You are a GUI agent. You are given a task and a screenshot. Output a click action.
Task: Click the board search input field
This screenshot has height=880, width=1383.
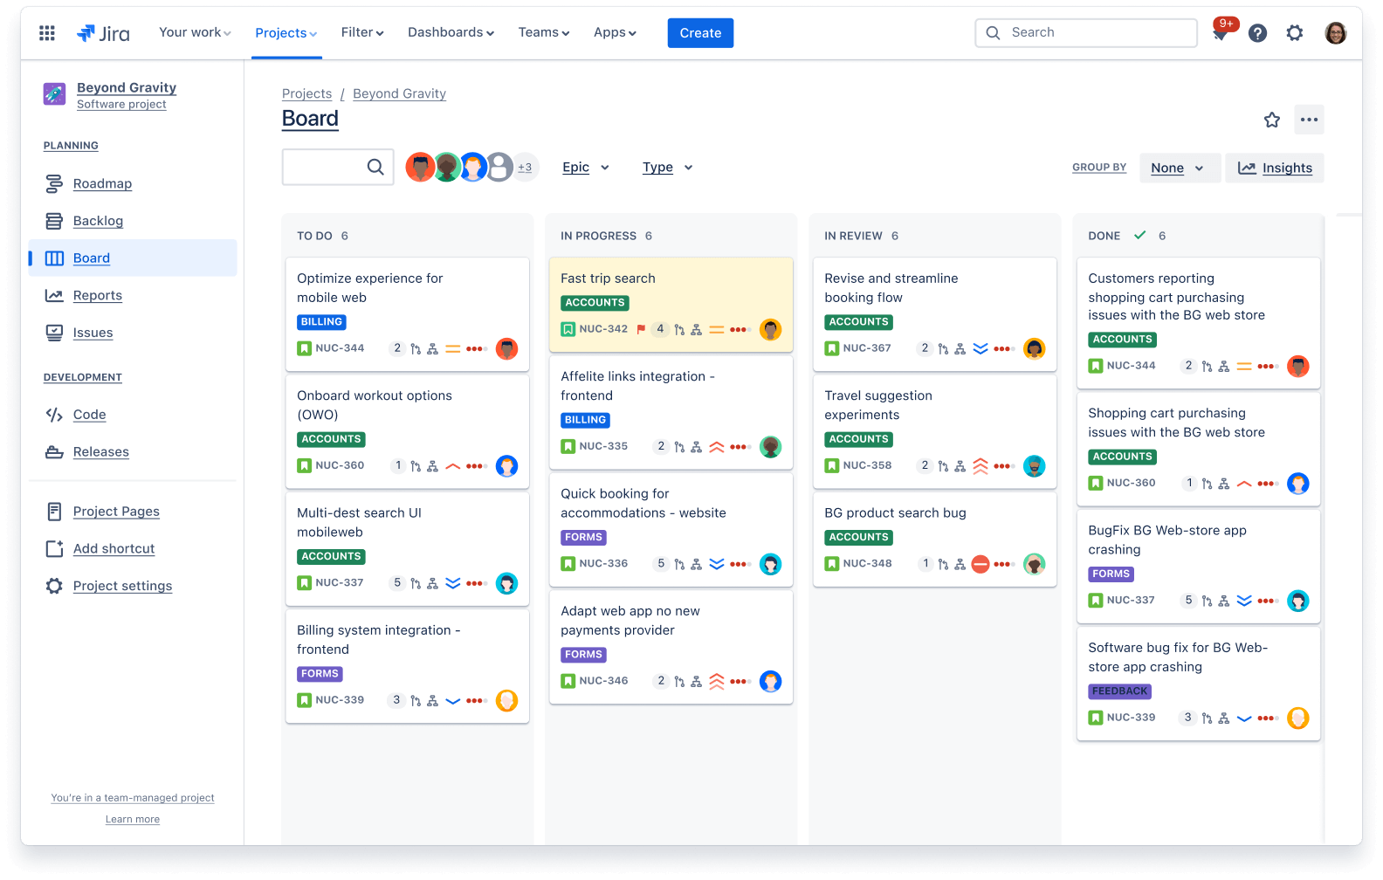(x=325, y=167)
